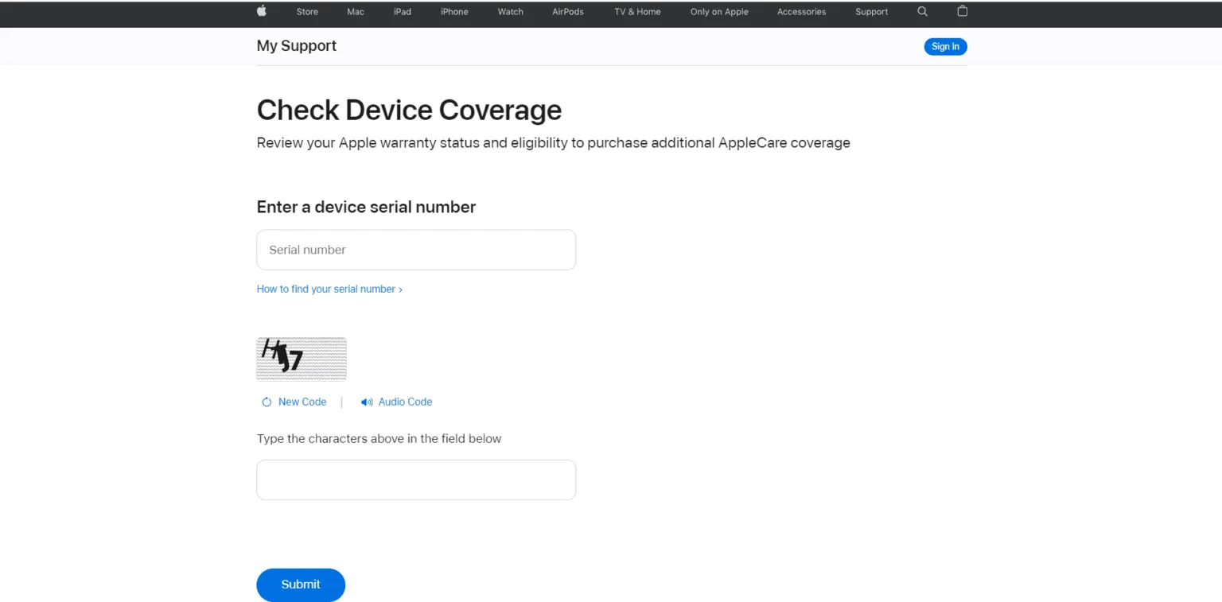Open the shopping bag icon
Screen dimensions: 1222x602
click(x=963, y=11)
